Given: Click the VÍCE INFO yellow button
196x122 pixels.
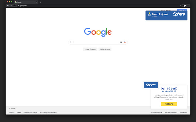Looking at the screenshot, I should click(x=169, y=104).
